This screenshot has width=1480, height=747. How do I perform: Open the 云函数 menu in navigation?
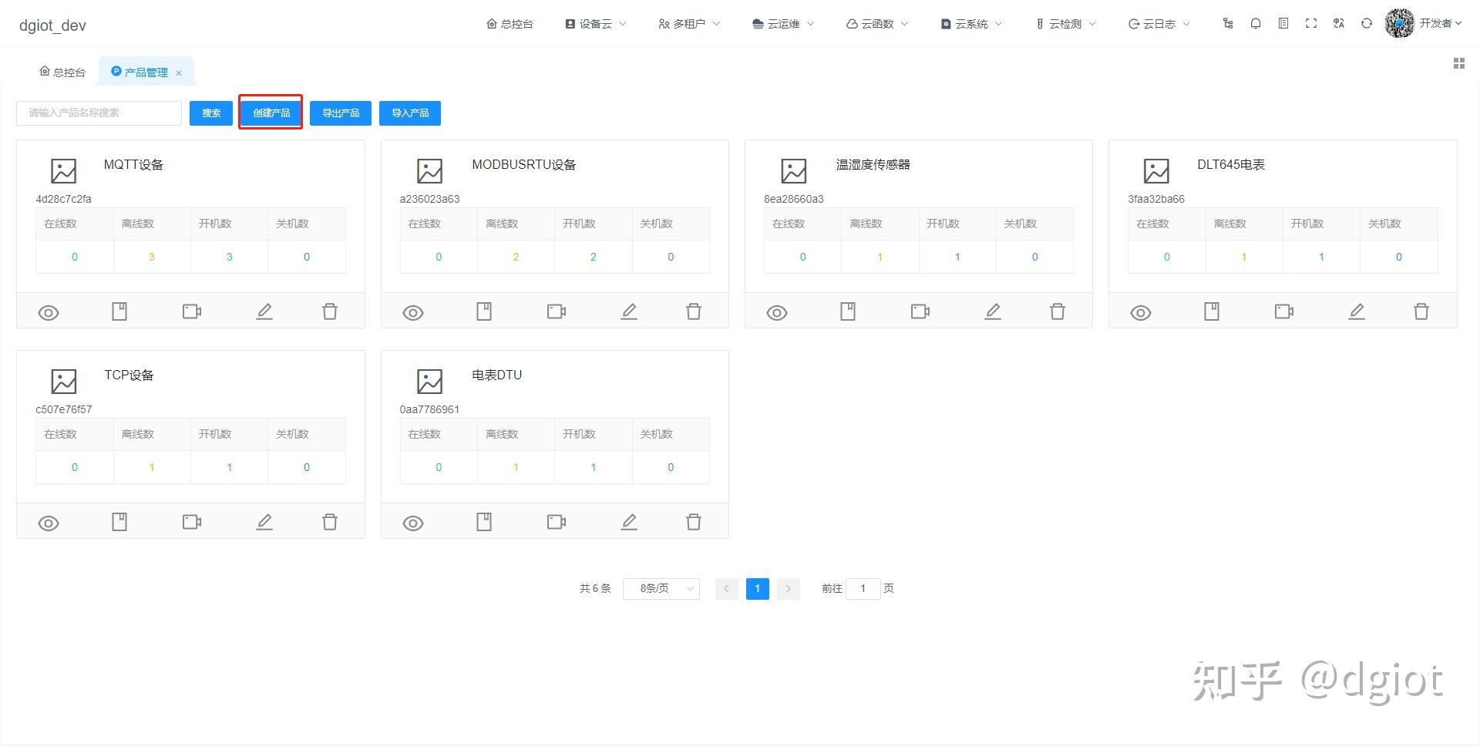point(875,23)
